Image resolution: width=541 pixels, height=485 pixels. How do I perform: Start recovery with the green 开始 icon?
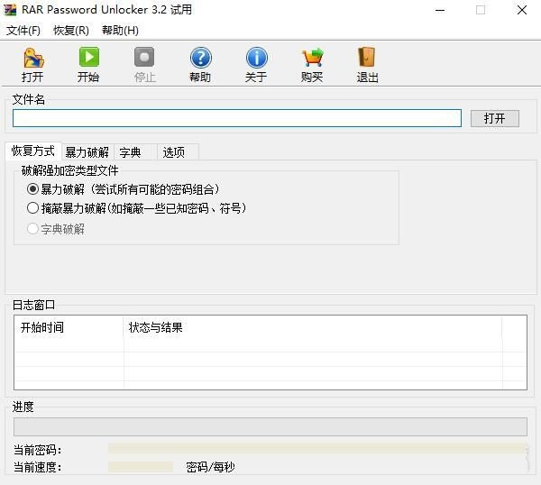88,57
